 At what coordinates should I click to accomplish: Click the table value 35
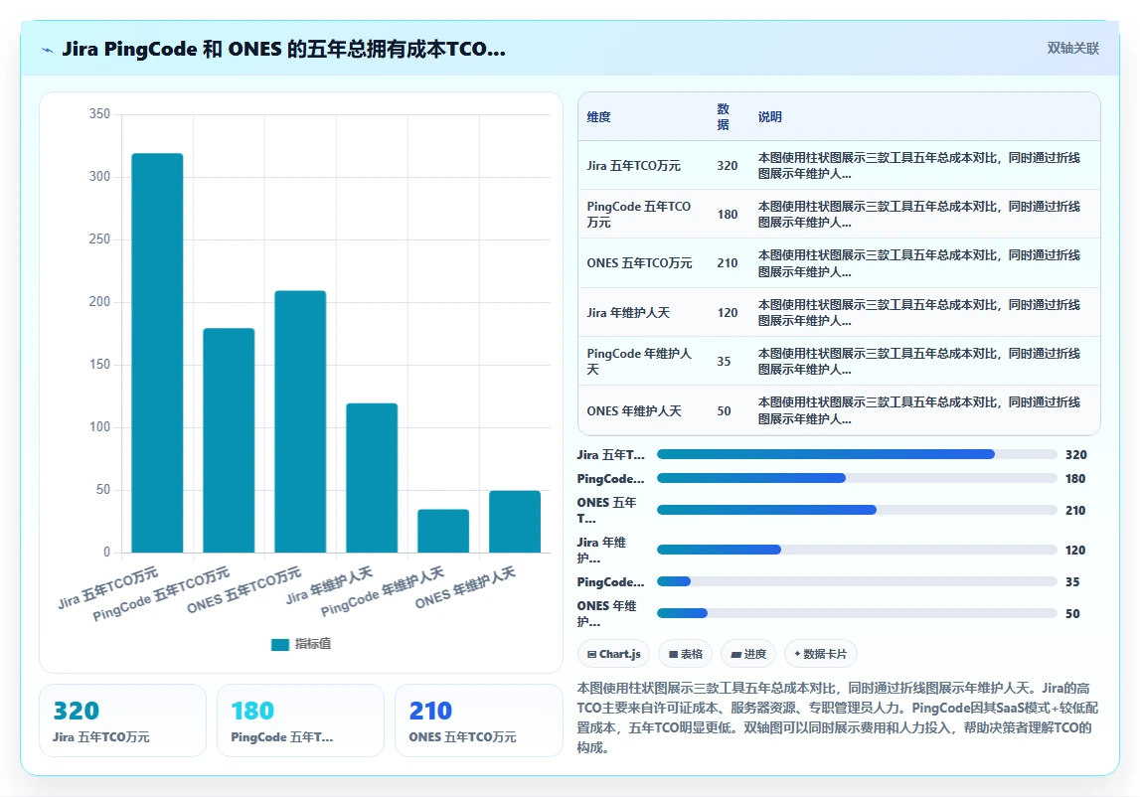pos(724,362)
